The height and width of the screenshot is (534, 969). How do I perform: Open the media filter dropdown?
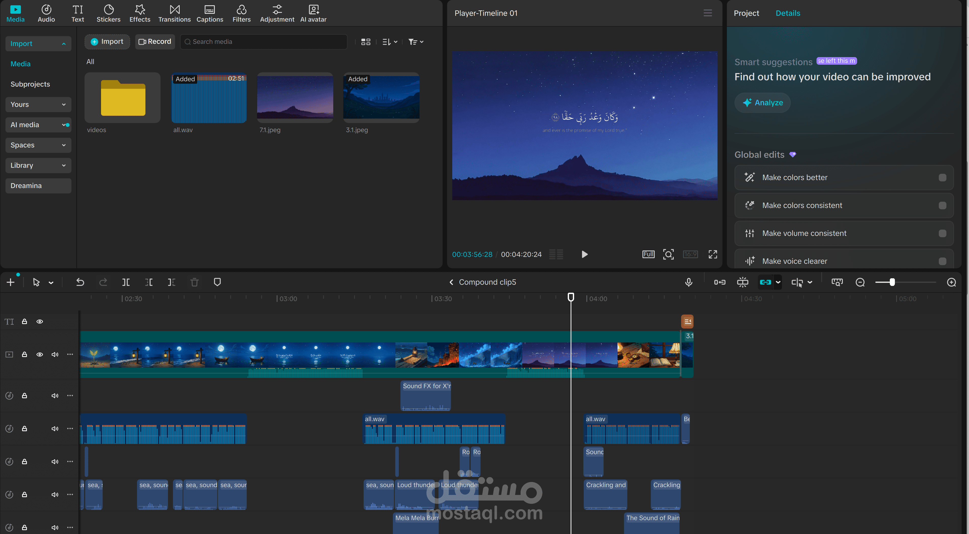(x=416, y=42)
